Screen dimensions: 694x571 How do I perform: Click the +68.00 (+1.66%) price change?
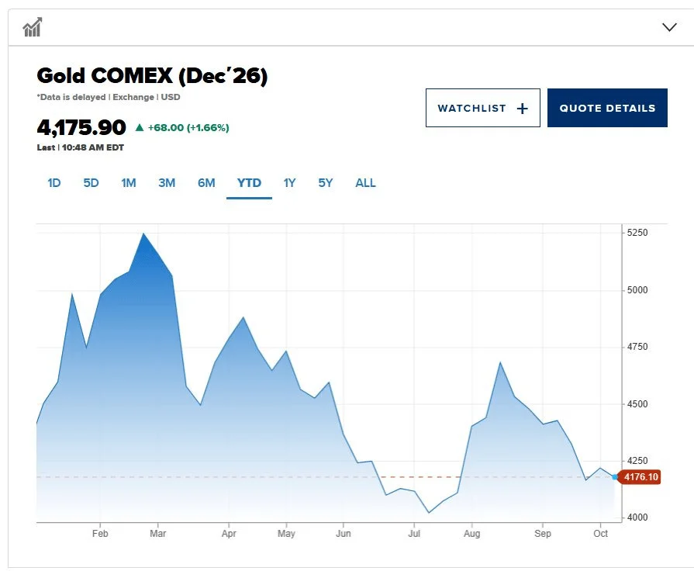(188, 127)
